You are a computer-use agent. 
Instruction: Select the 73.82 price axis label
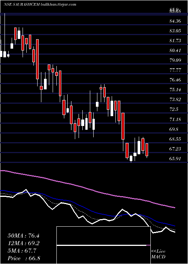coord(175,99)
